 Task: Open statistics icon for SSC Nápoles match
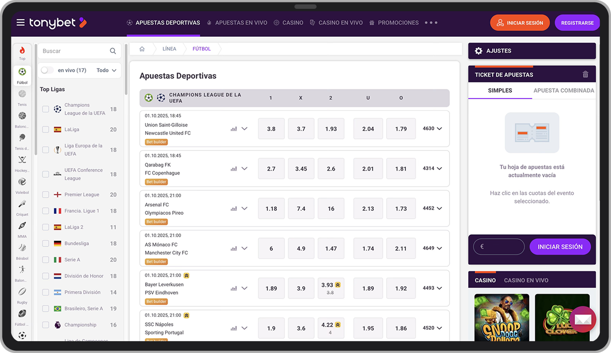tap(234, 328)
